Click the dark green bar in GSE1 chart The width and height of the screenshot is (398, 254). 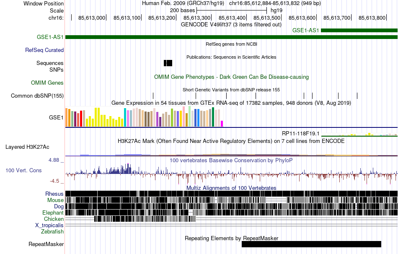[213, 117]
